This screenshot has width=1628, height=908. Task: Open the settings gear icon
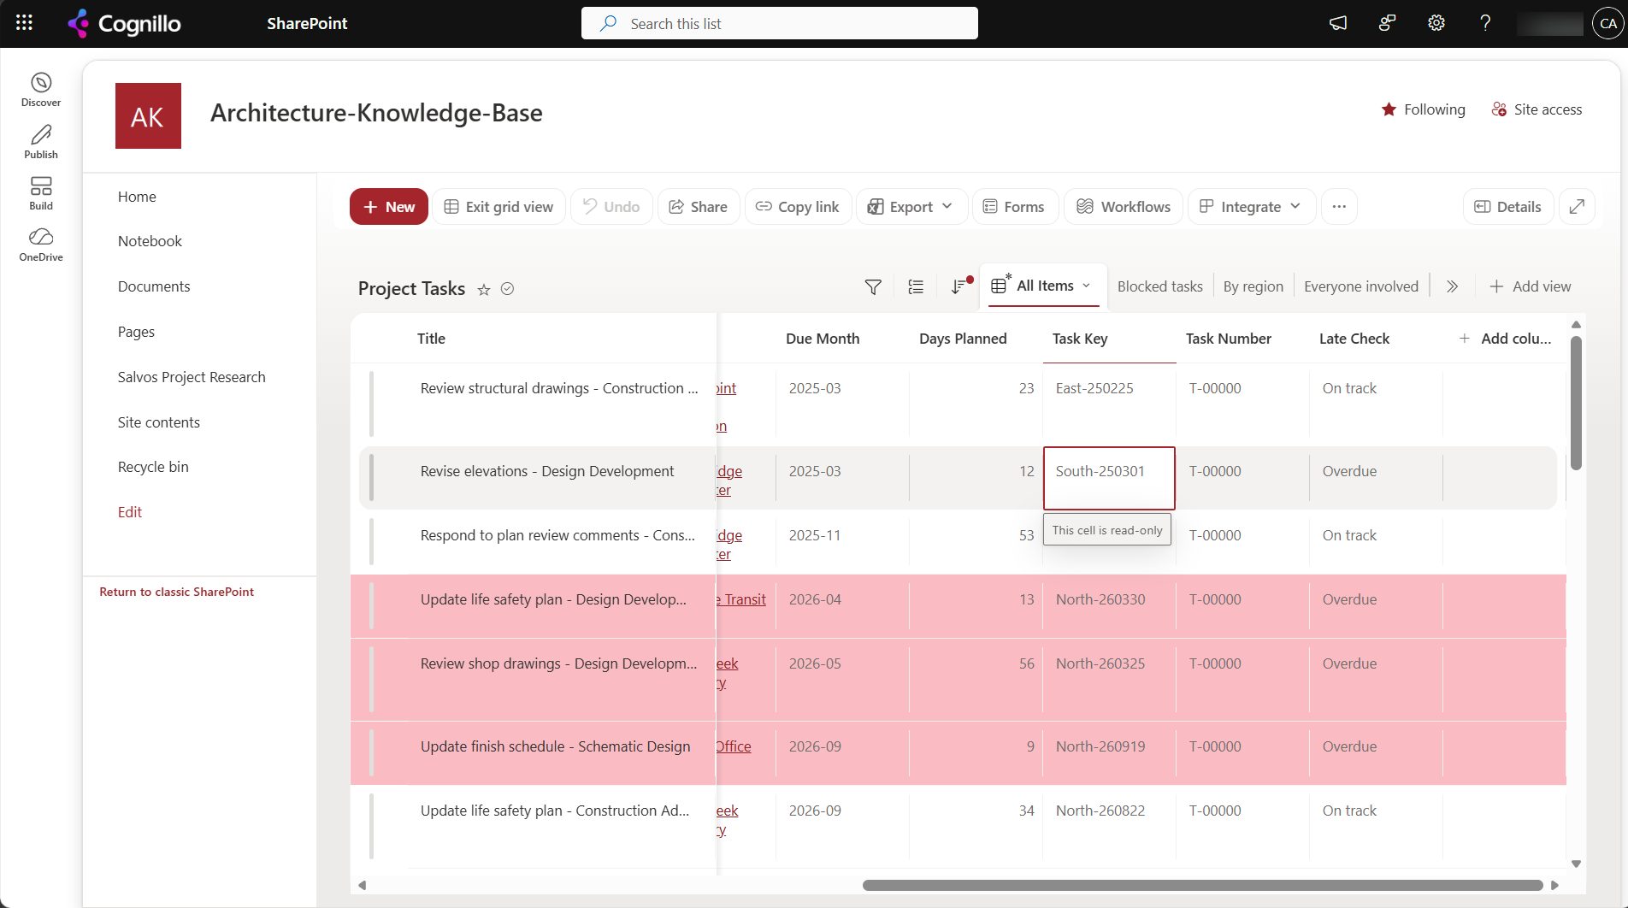(1436, 23)
